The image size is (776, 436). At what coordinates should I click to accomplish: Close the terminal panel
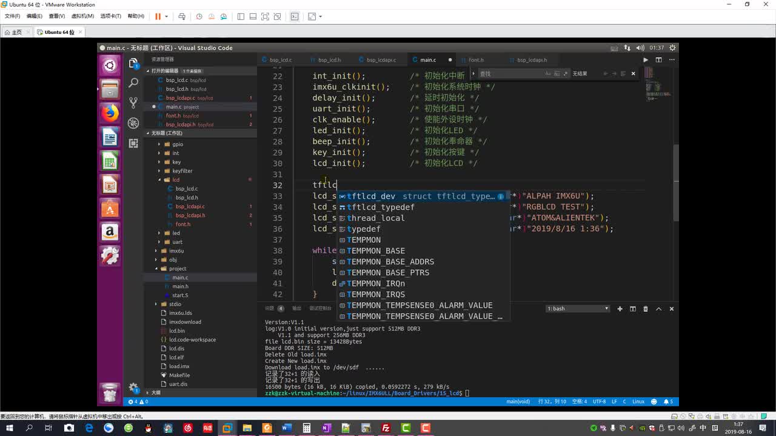click(x=671, y=309)
